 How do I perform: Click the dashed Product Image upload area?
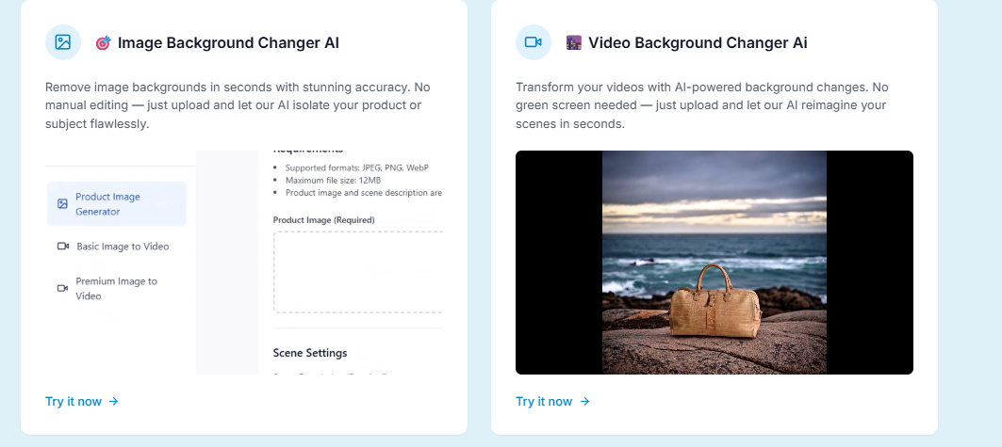tap(358, 272)
